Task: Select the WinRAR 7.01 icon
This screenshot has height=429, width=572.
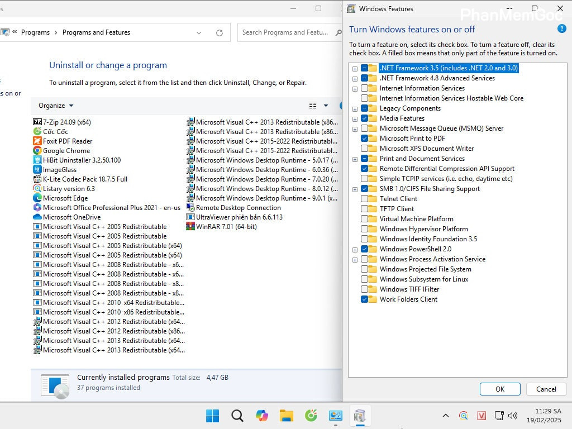Action: pyautogui.click(x=189, y=227)
